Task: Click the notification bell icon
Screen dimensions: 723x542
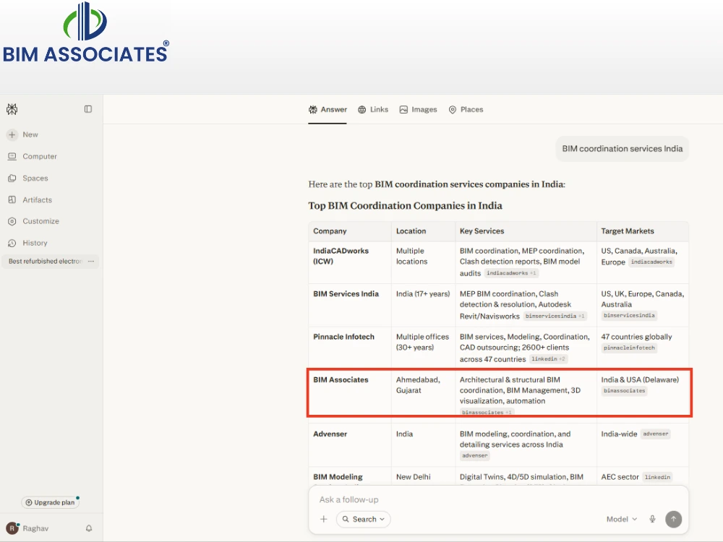Action: click(x=89, y=528)
